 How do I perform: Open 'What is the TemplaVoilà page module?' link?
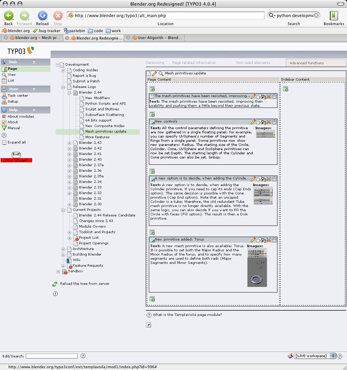187,315
